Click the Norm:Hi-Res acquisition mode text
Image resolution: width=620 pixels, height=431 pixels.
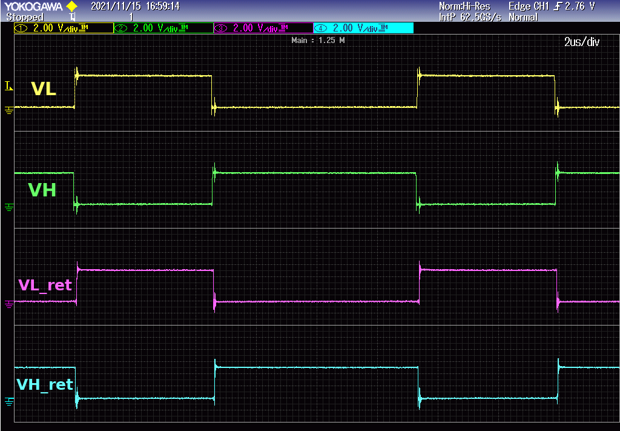pos(464,6)
